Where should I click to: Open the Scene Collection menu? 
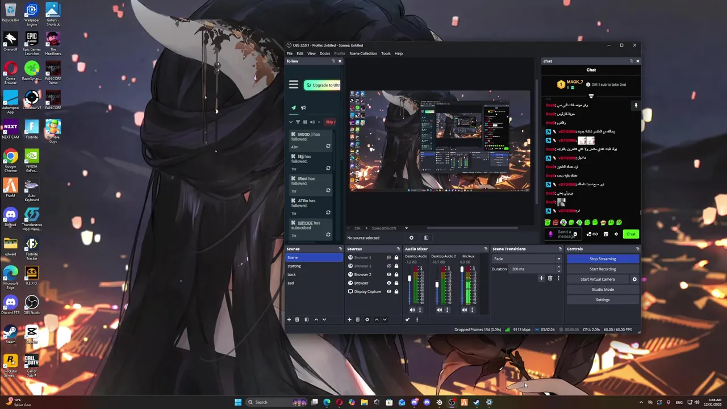[x=363, y=53]
